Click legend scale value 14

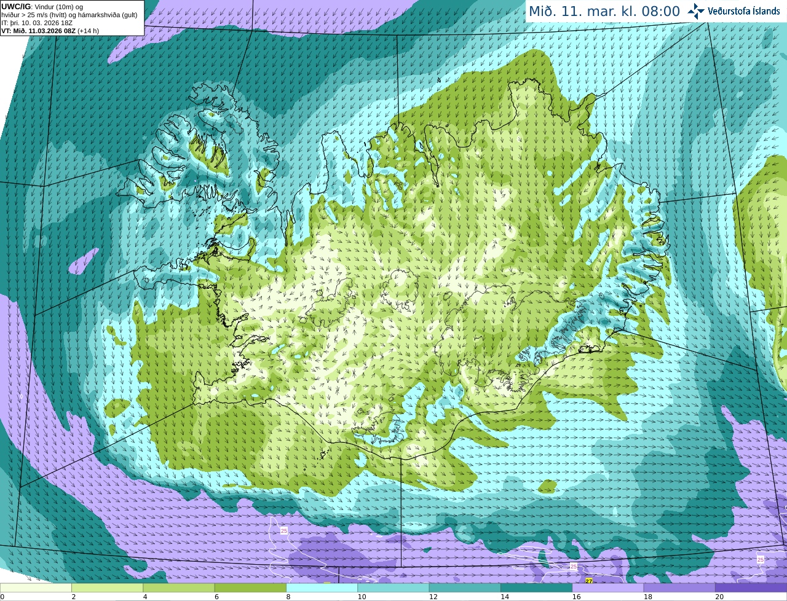pos(505,597)
